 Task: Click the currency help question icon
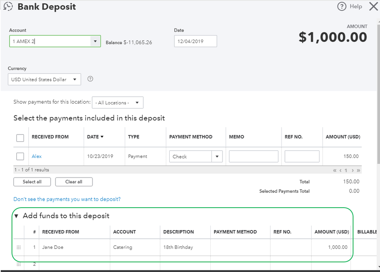(x=90, y=79)
